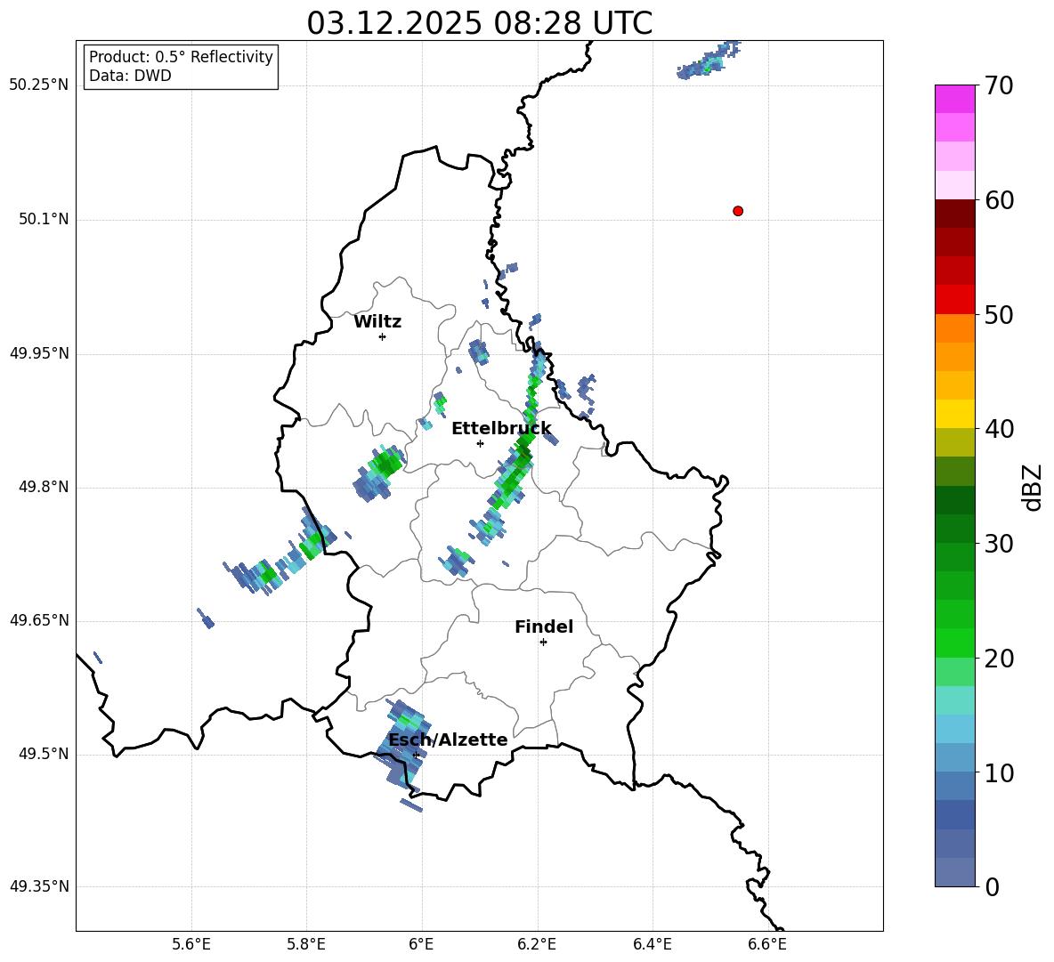Click the radar echo in the top-right corner
Screen dimensions: 1054x962
click(x=709, y=61)
